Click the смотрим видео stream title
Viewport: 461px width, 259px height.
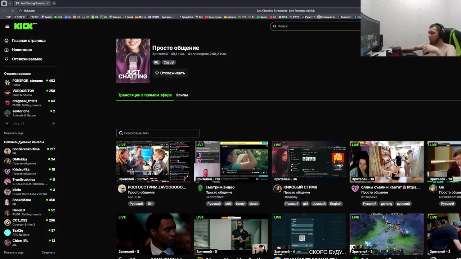220,187
